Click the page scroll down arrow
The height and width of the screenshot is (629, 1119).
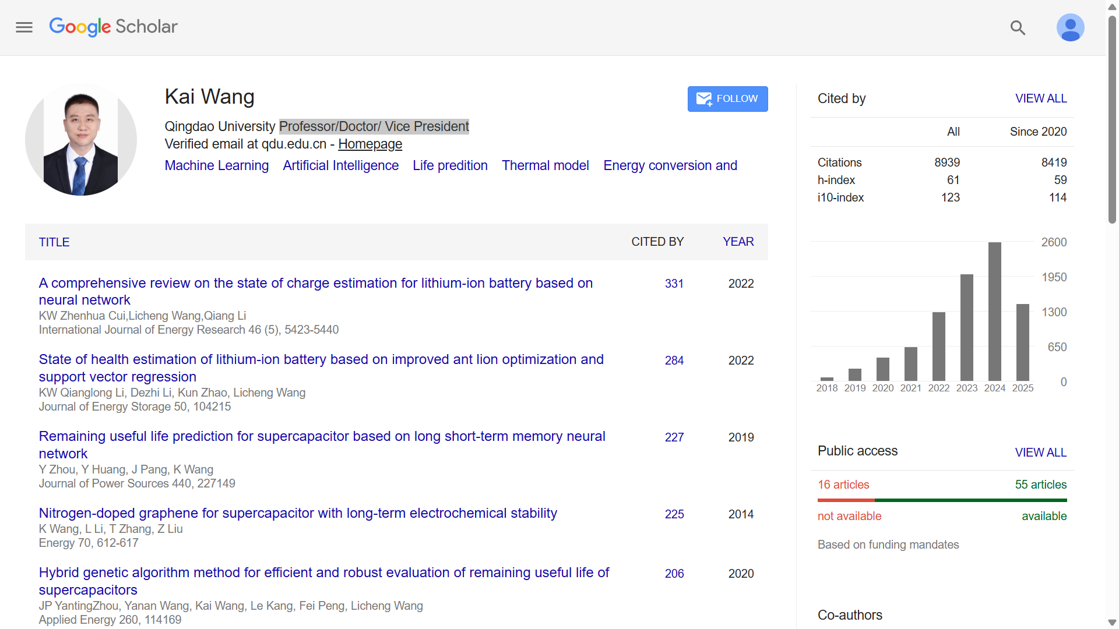click(x=1112, y=623)
